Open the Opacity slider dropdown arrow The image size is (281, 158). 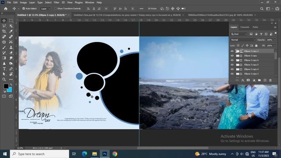click(275, 40)
